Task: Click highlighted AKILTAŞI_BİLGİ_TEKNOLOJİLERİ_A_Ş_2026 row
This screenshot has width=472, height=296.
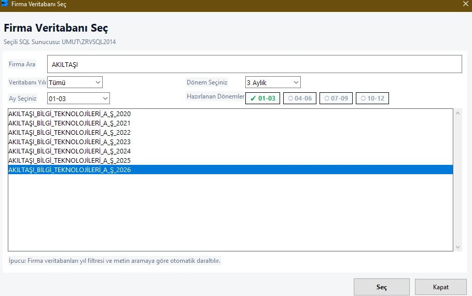Action: pos(230,170)
